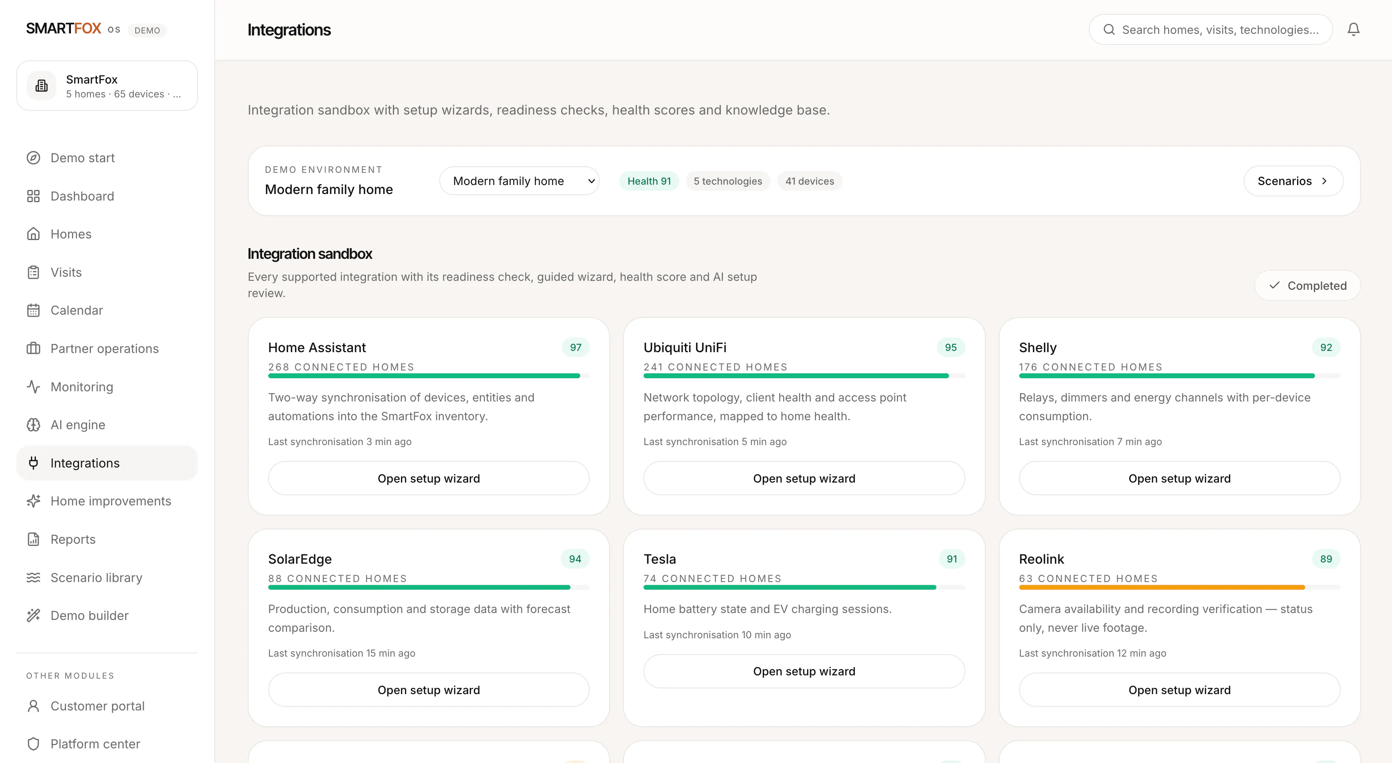Image resolution: width=1392 pixels, height=763 pixels.
Task: Open the Homes section
Action: point(107,234)
